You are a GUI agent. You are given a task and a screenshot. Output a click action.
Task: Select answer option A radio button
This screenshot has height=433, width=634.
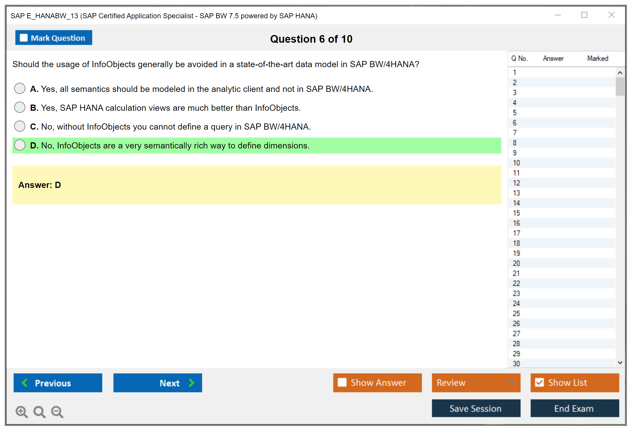(x=20, y=88)
